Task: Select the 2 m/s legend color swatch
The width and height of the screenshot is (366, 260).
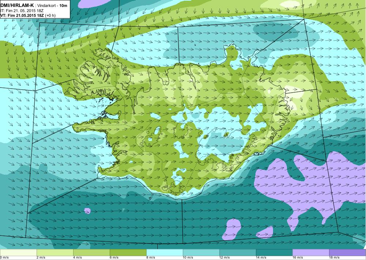Action: click(55, 253)
